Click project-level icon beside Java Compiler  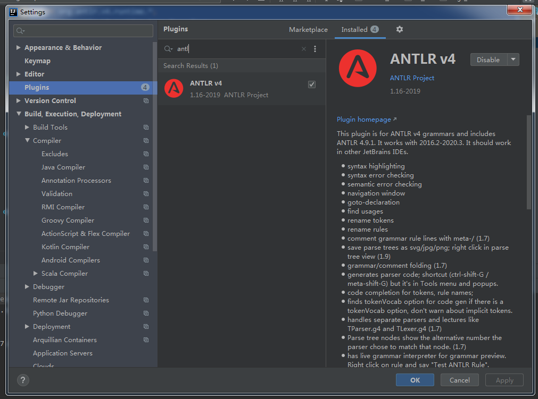click(x=146, y=167)
